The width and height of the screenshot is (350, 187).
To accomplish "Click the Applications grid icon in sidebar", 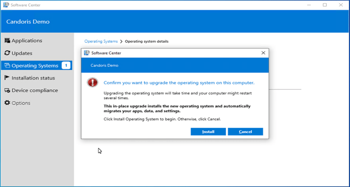I will (x=7, y=41).
